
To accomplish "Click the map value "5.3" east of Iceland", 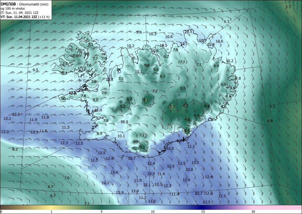I will click(272, 106).
